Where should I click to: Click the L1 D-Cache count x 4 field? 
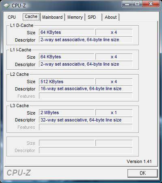114,32
